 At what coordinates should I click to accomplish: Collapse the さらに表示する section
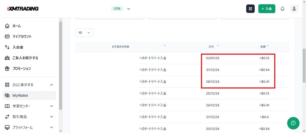(51, 85)
